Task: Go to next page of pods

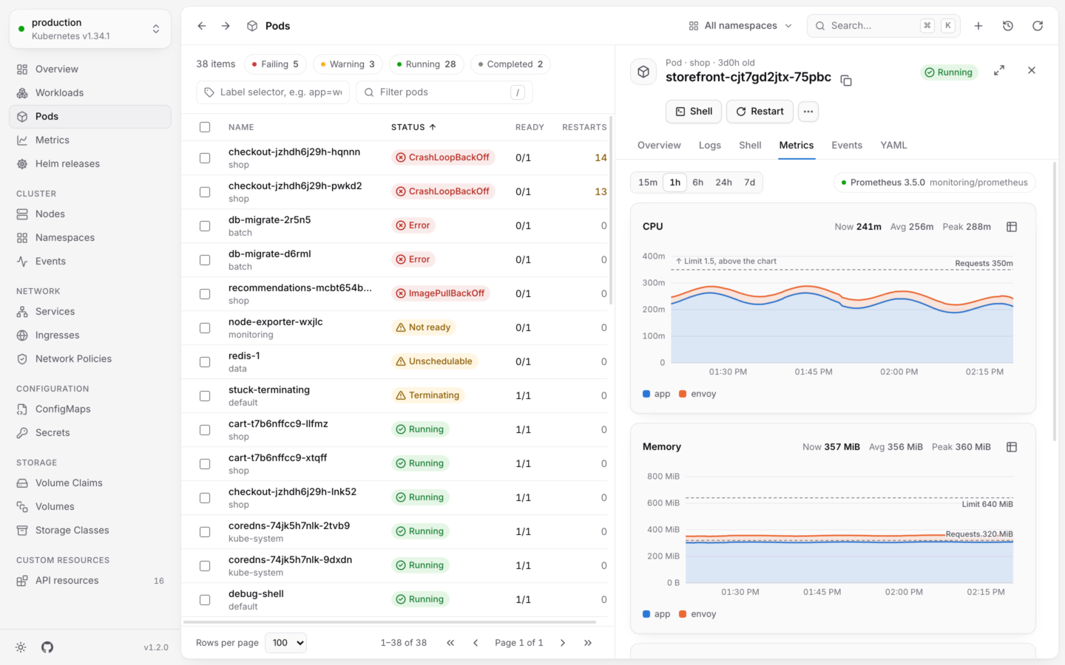Action: 563,643
